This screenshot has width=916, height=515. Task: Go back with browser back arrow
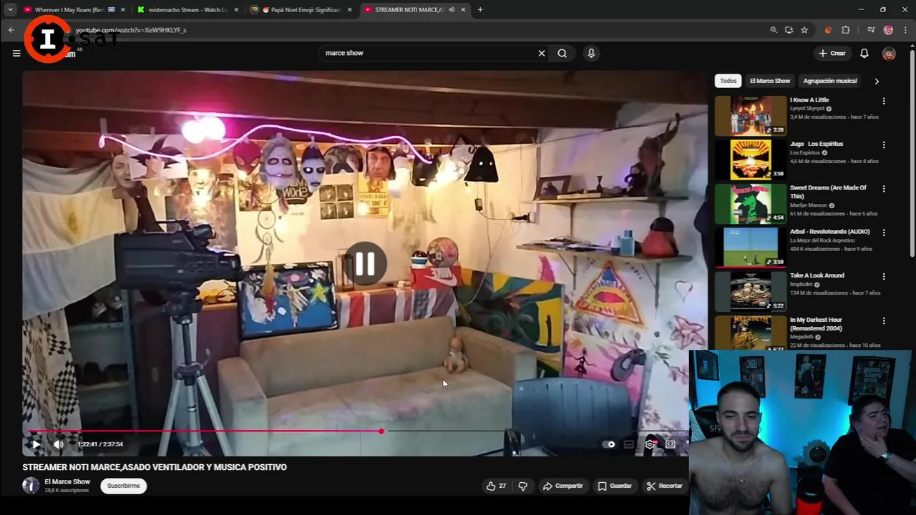11,30
